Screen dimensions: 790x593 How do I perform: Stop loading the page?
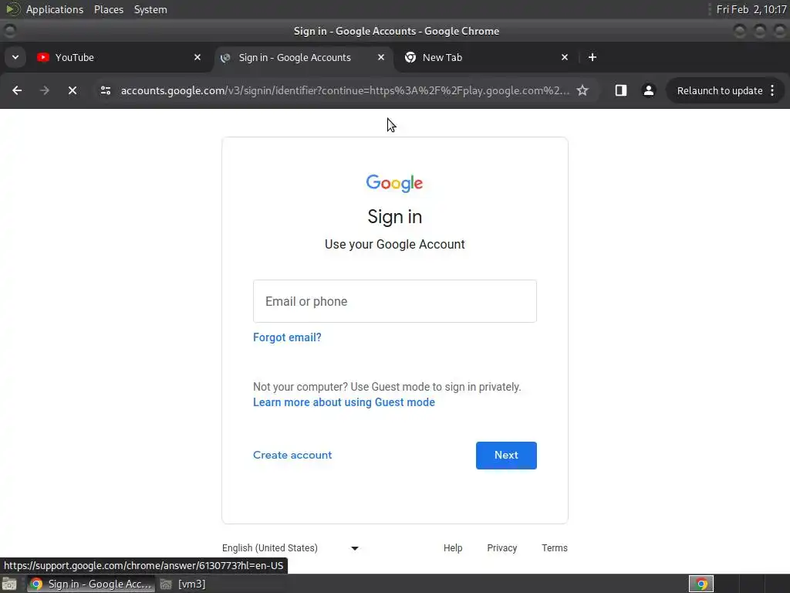coord(73,91)
